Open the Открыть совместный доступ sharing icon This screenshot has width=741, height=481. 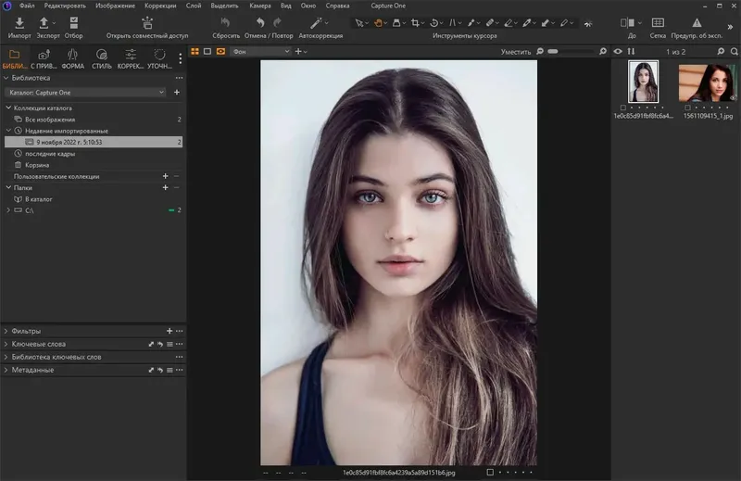147,23
